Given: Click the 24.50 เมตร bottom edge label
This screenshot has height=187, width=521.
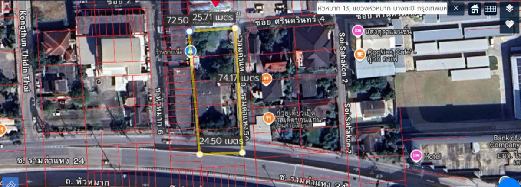Looking at the screenshot, I should (221, 141).
